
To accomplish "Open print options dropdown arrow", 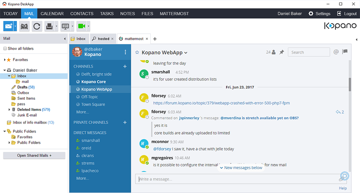I will [56, 26].
